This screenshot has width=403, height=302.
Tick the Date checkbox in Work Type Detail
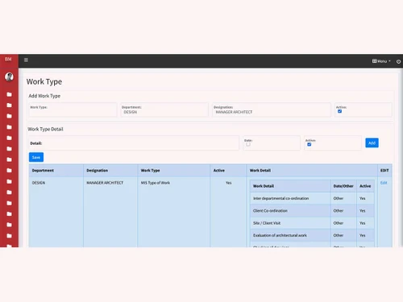pyautogui.click(x=248, y=144)
